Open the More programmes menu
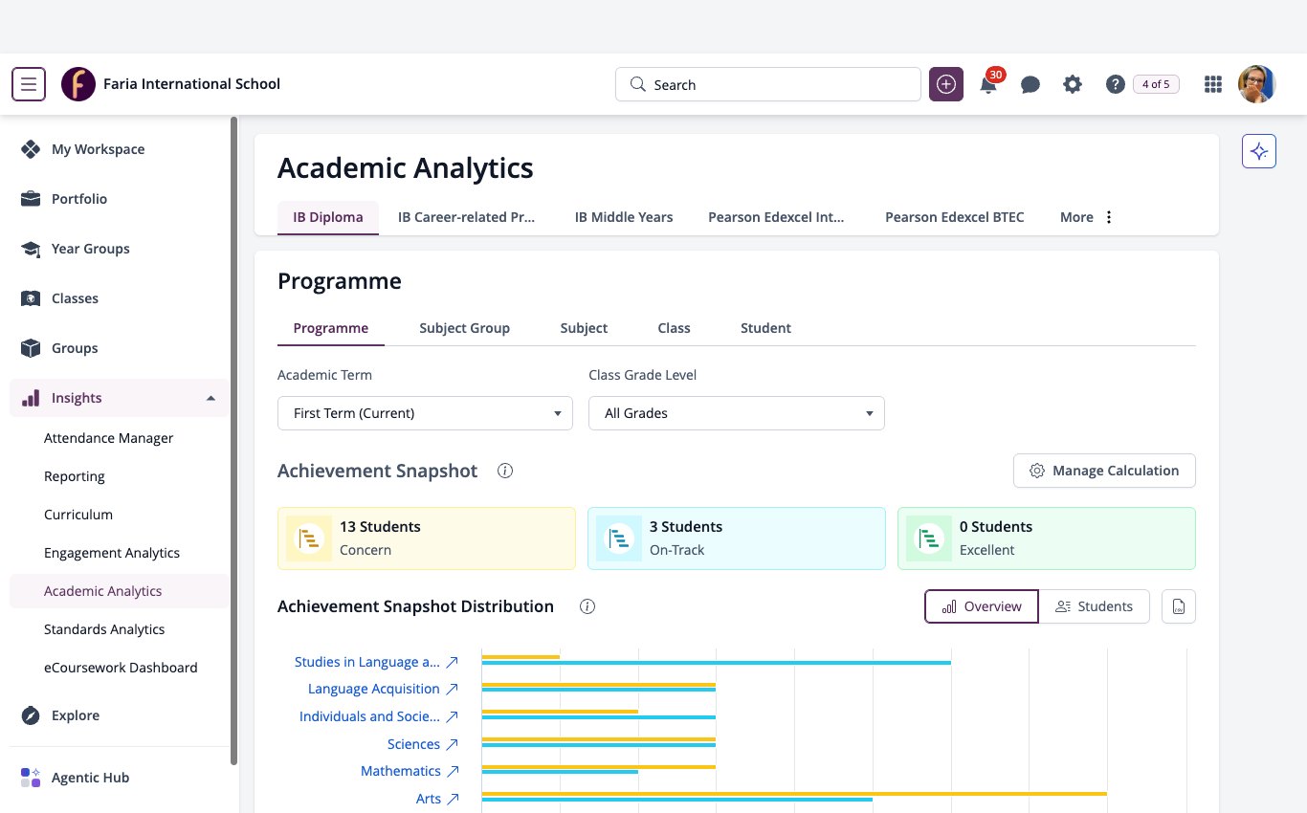The image size is (1307, 813). pos(1087,217)
